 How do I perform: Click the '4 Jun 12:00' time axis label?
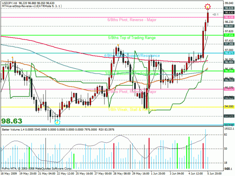tap(196, 174)
